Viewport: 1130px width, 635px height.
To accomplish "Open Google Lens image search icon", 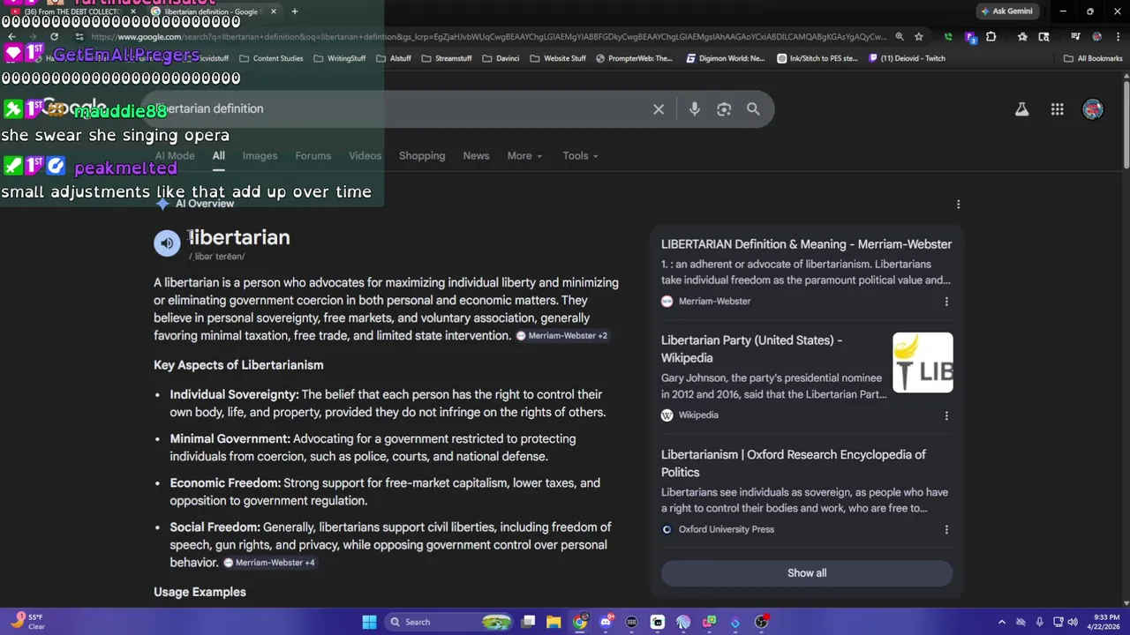I will 724,109.
